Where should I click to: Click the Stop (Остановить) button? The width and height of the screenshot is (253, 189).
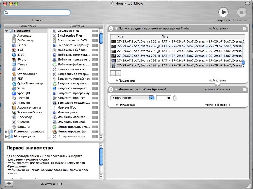[x=242, y=12]
